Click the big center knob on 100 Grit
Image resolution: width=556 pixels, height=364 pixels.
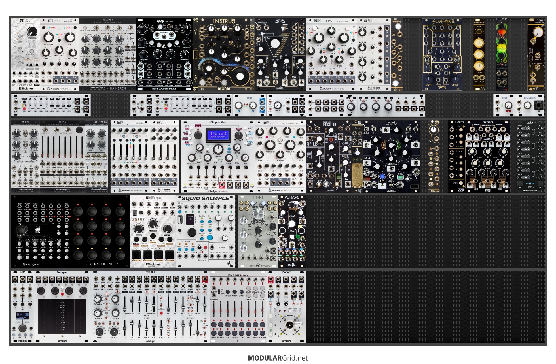click(258, 214)
